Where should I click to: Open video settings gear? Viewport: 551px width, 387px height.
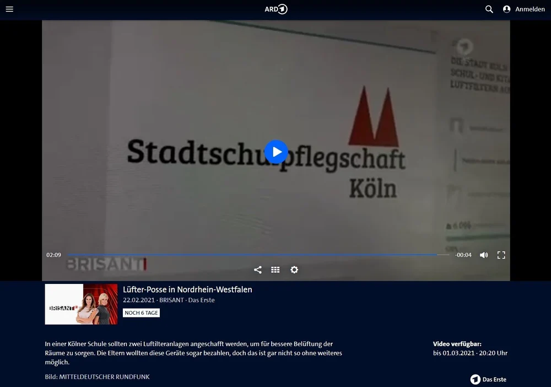[294, 270]
